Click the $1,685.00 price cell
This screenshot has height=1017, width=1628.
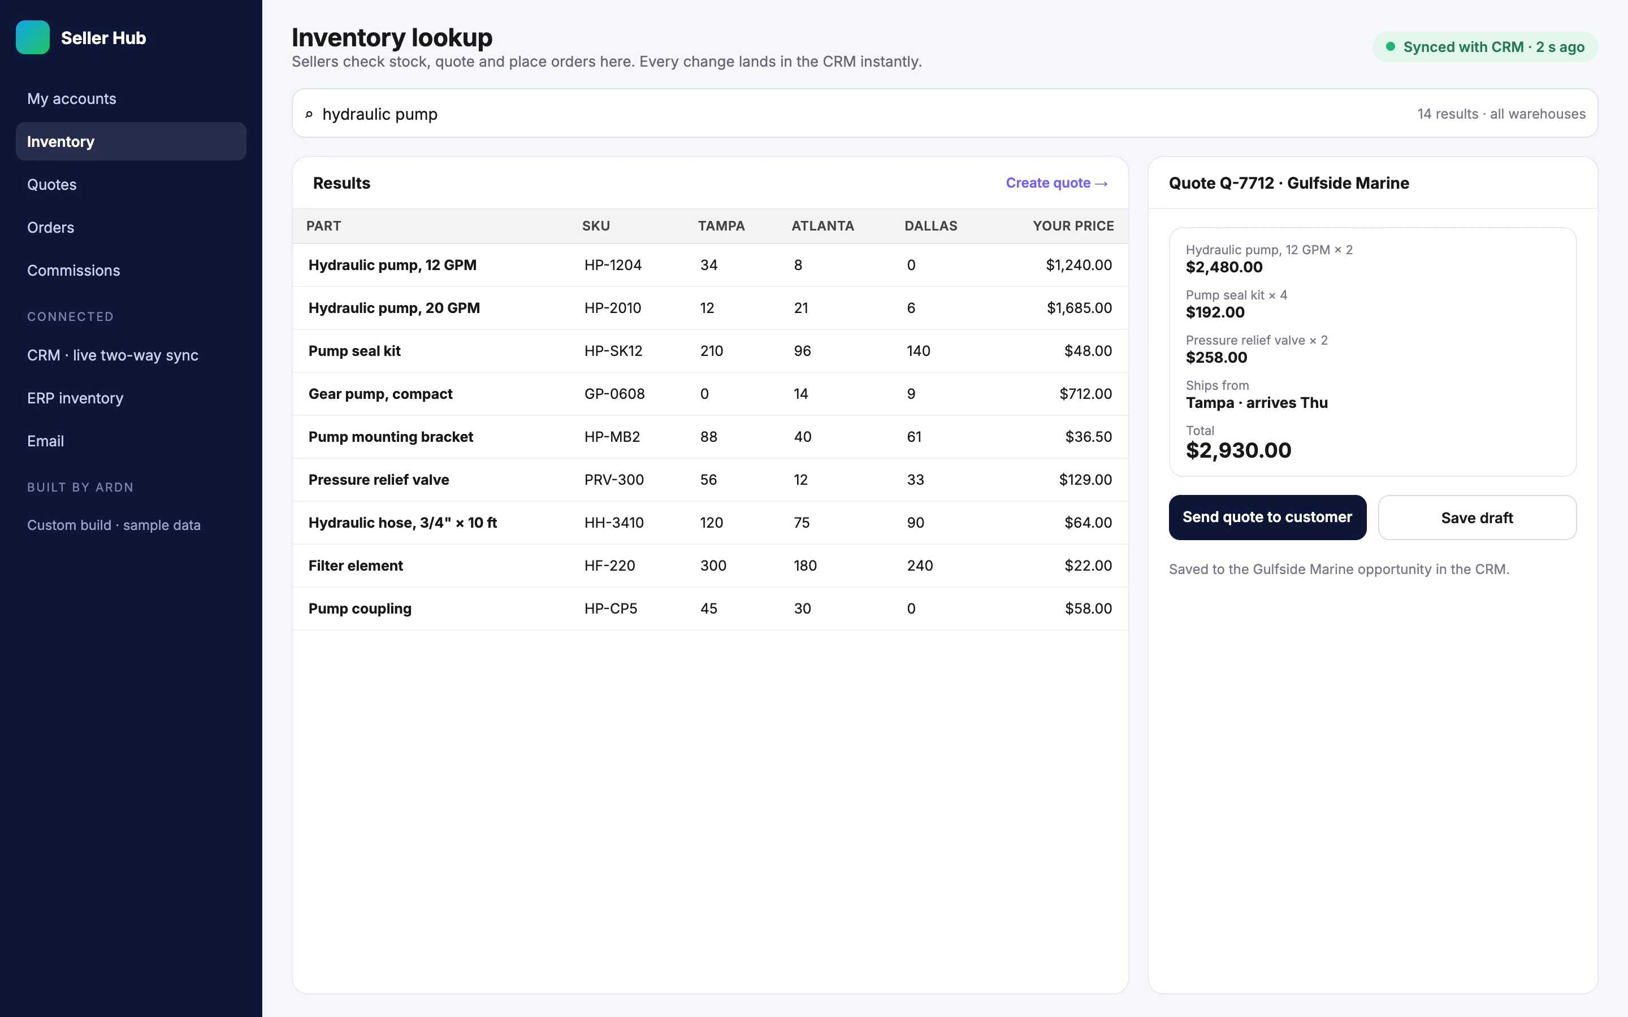click(1079, 308)
